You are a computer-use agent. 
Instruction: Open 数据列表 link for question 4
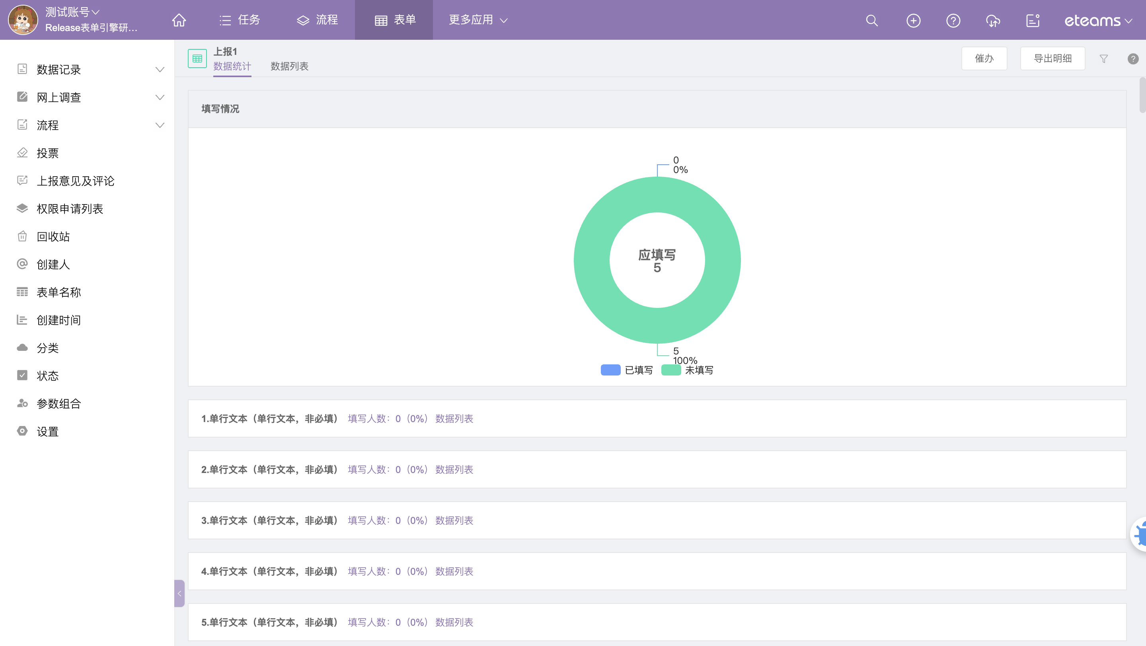[x=454, y=571]
